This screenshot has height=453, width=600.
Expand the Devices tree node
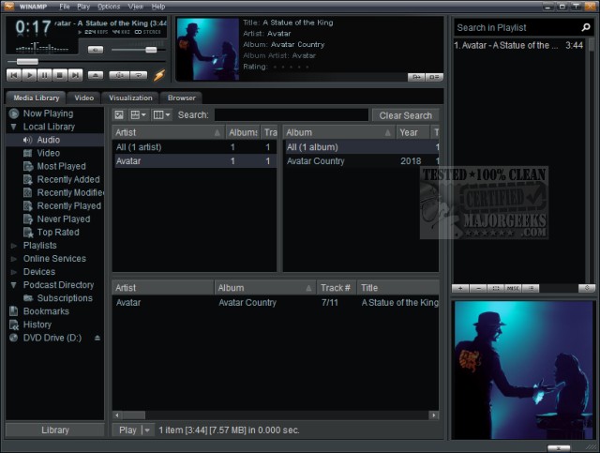[x=14, y=272]
